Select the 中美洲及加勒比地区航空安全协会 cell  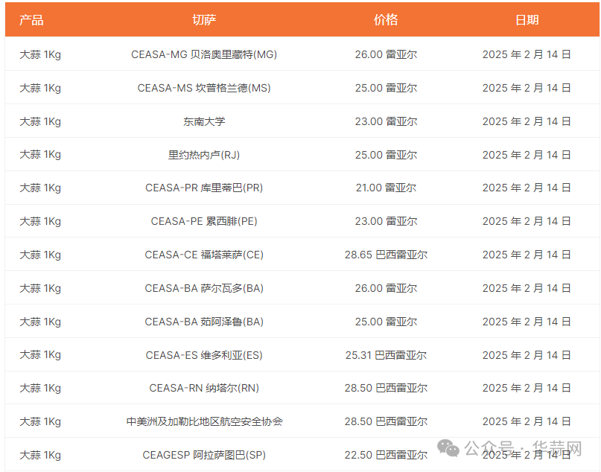point(204,421)
